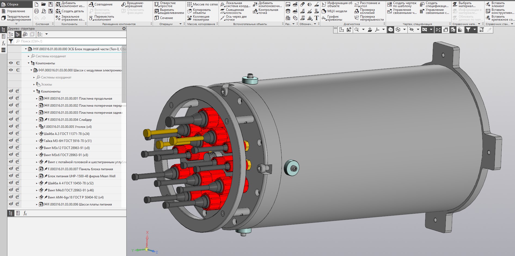Hide the Пластина продольная component
515x256 pixels.
point(11,98)
